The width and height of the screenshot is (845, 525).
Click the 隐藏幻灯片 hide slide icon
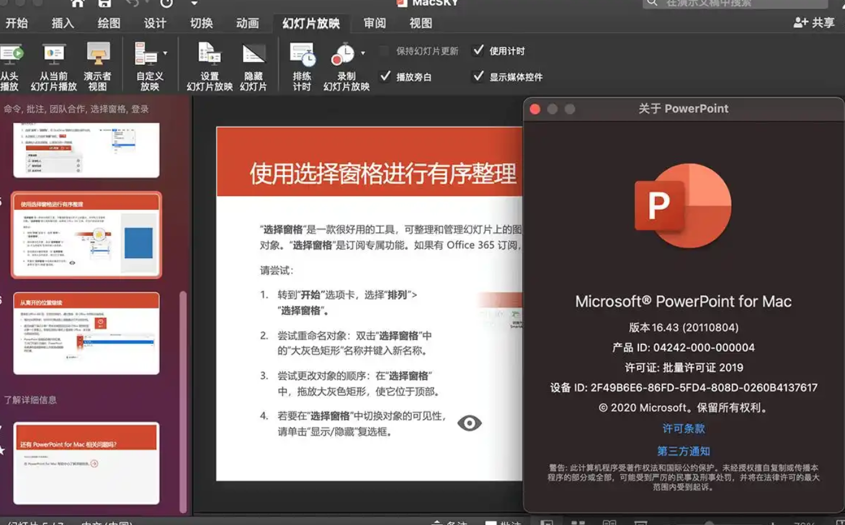[x=254, y=54]
